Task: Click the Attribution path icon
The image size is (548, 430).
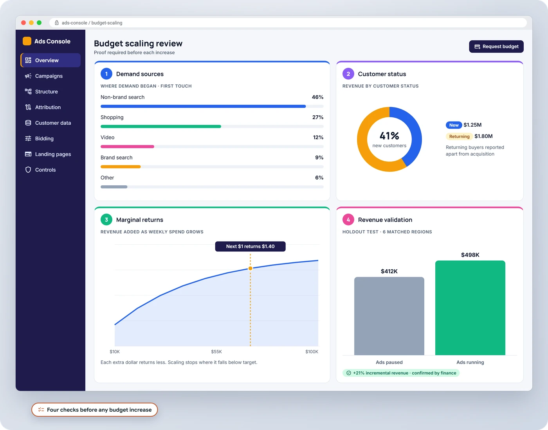Action: 28,107
